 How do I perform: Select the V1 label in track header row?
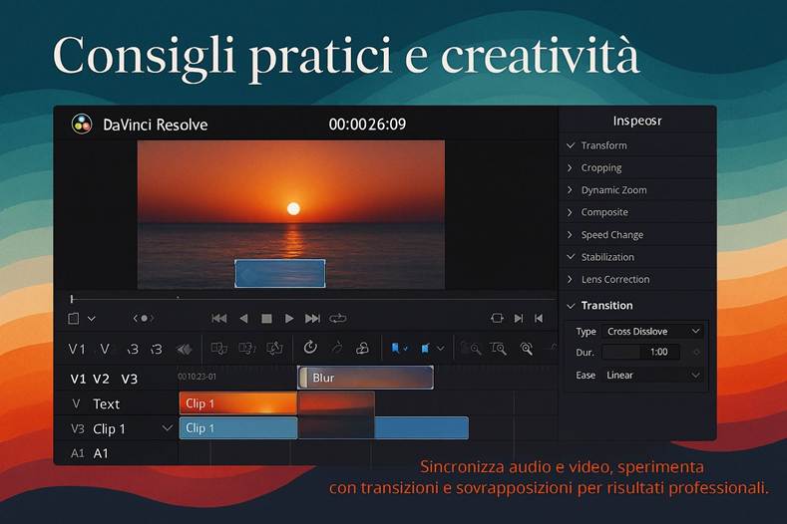(x=78, y=380)
